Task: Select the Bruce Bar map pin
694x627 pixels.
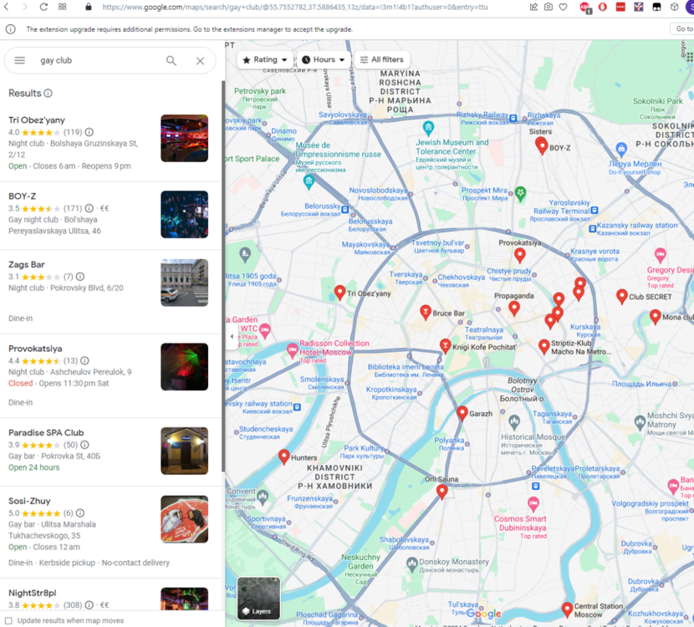Action: (x=426, y=312)
